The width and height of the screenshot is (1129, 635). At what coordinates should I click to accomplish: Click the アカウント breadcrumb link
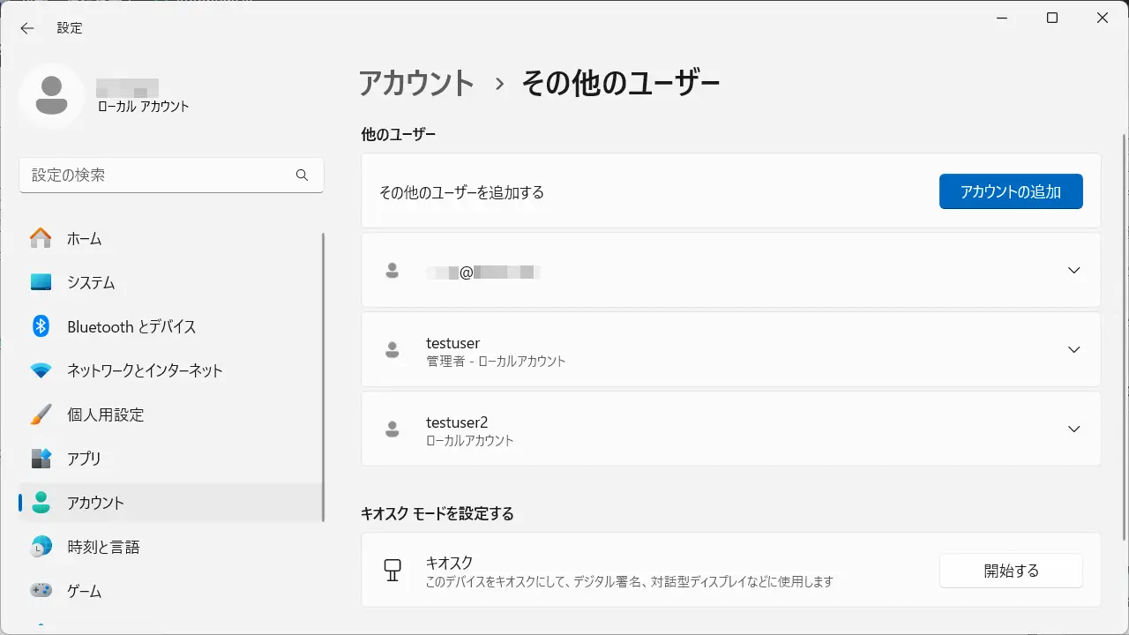pyautogui.click(x=417, y=84)
